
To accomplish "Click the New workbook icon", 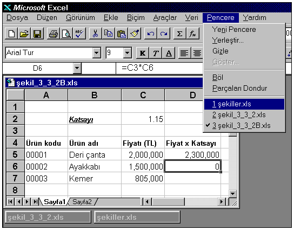I will (x=12, y=33).
